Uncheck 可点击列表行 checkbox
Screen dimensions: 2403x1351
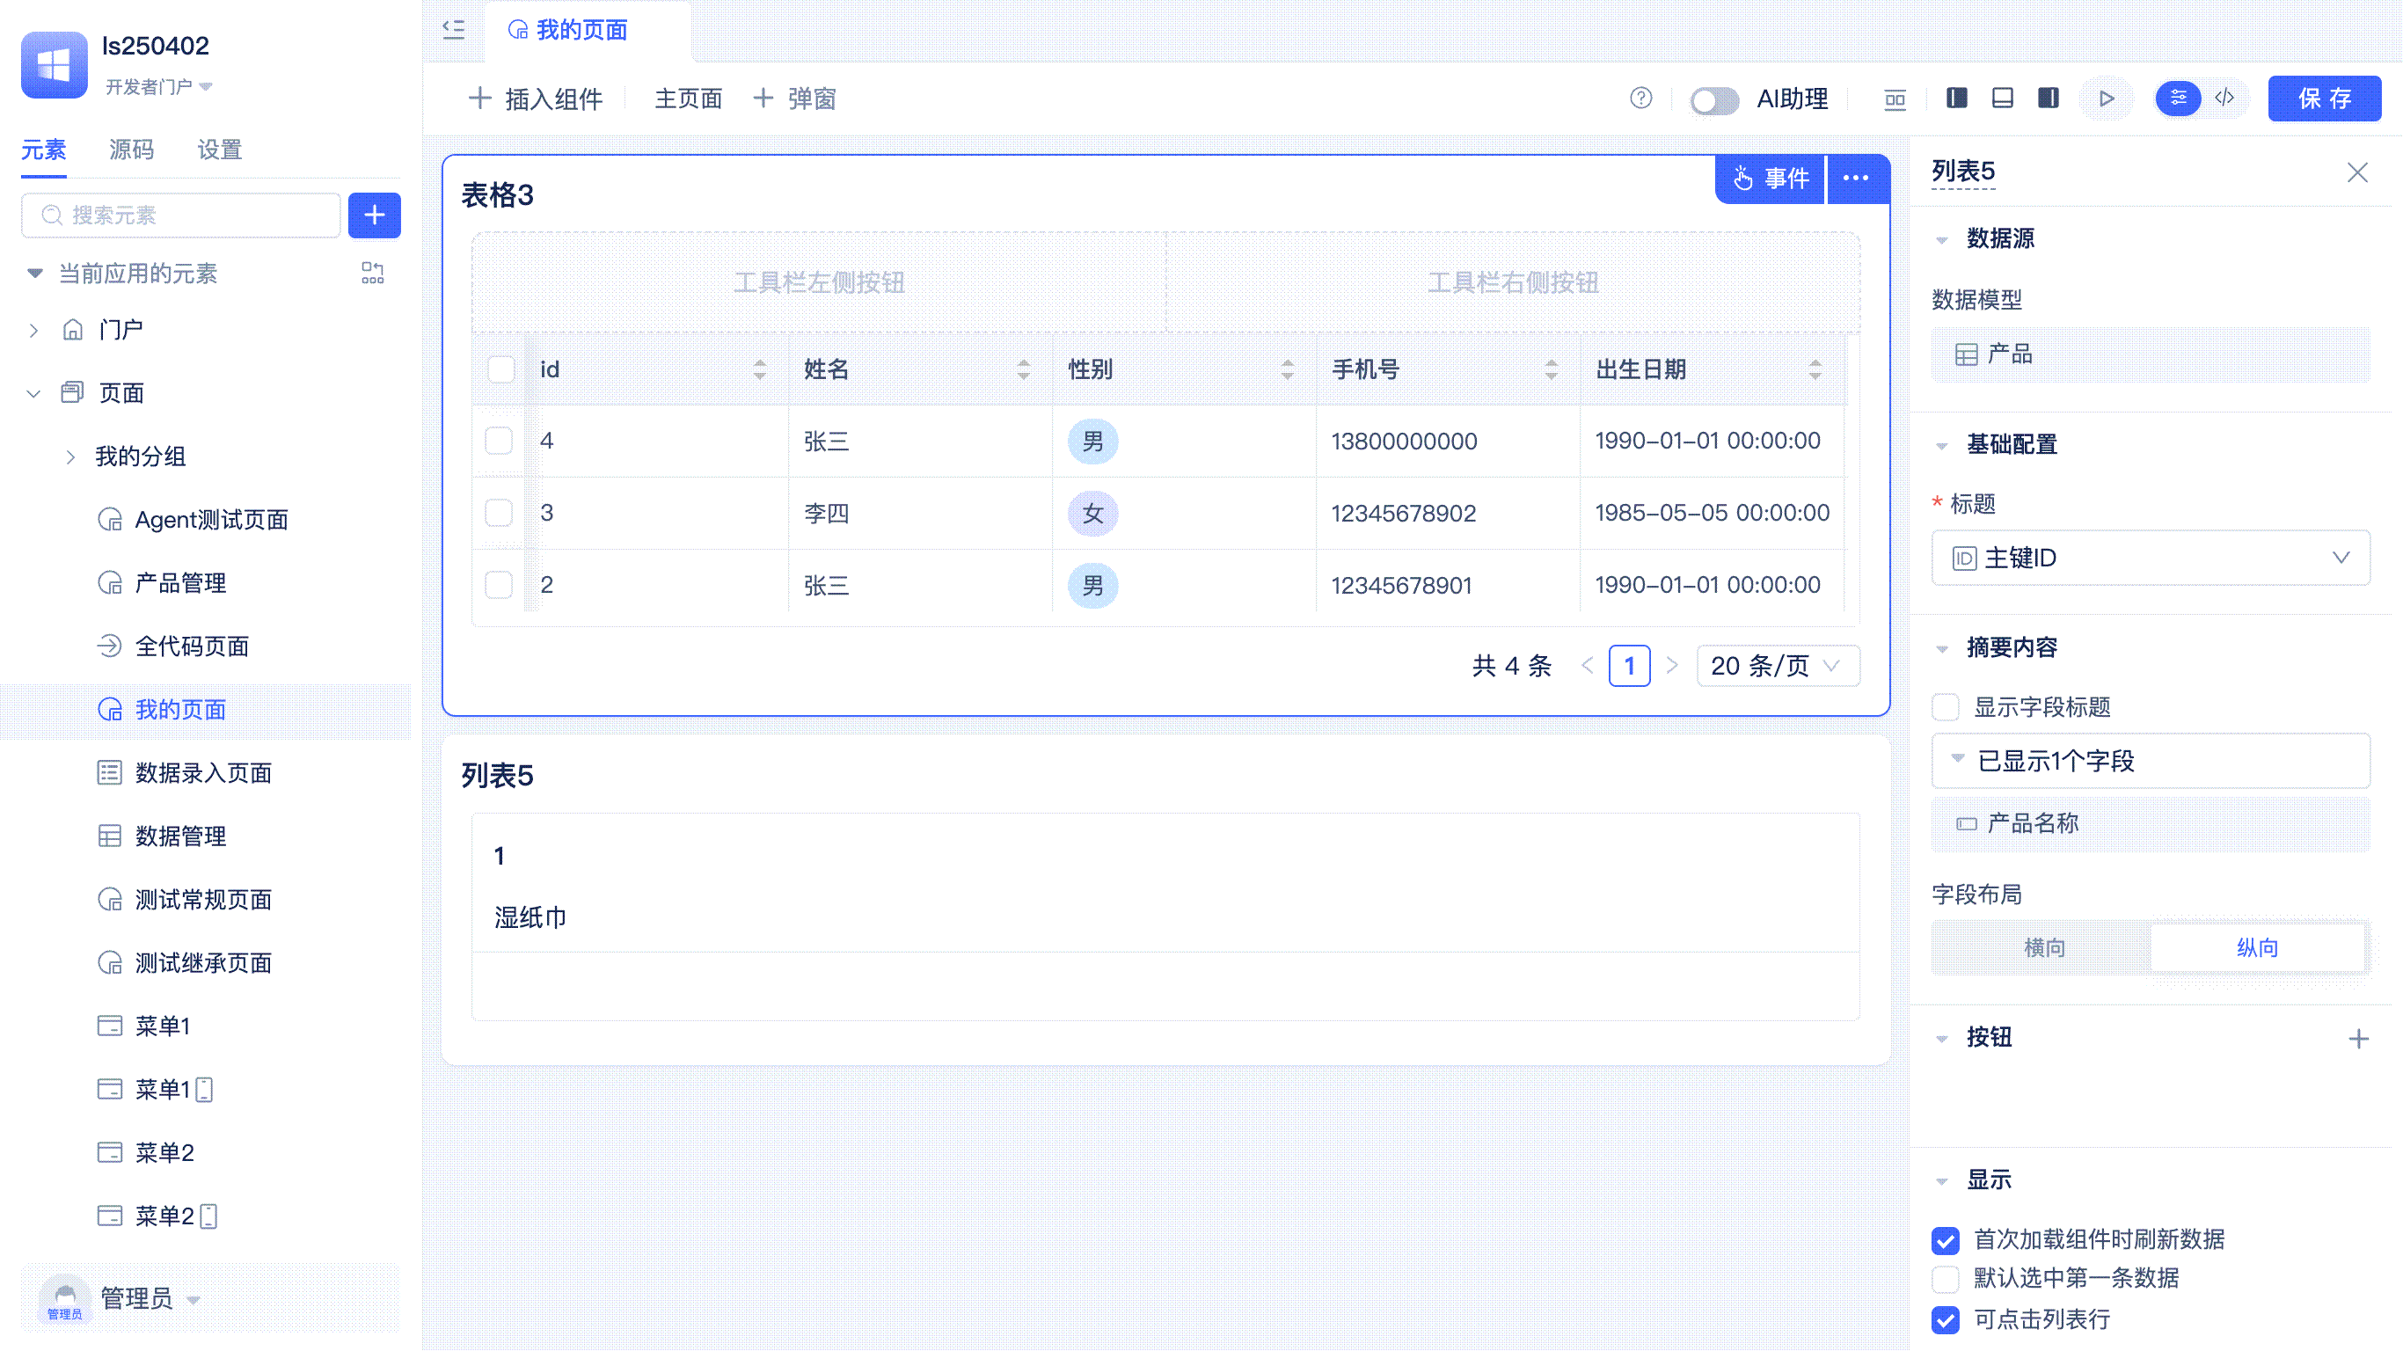1946,1320
